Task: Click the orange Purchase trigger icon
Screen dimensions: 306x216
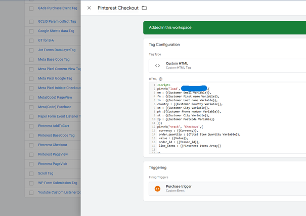Action: pyautogui.click(x=157, y=189)
